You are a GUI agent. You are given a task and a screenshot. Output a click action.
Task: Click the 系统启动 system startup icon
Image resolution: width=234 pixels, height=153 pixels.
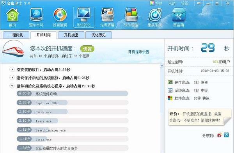pyautogui.click(x=170, y=90)
